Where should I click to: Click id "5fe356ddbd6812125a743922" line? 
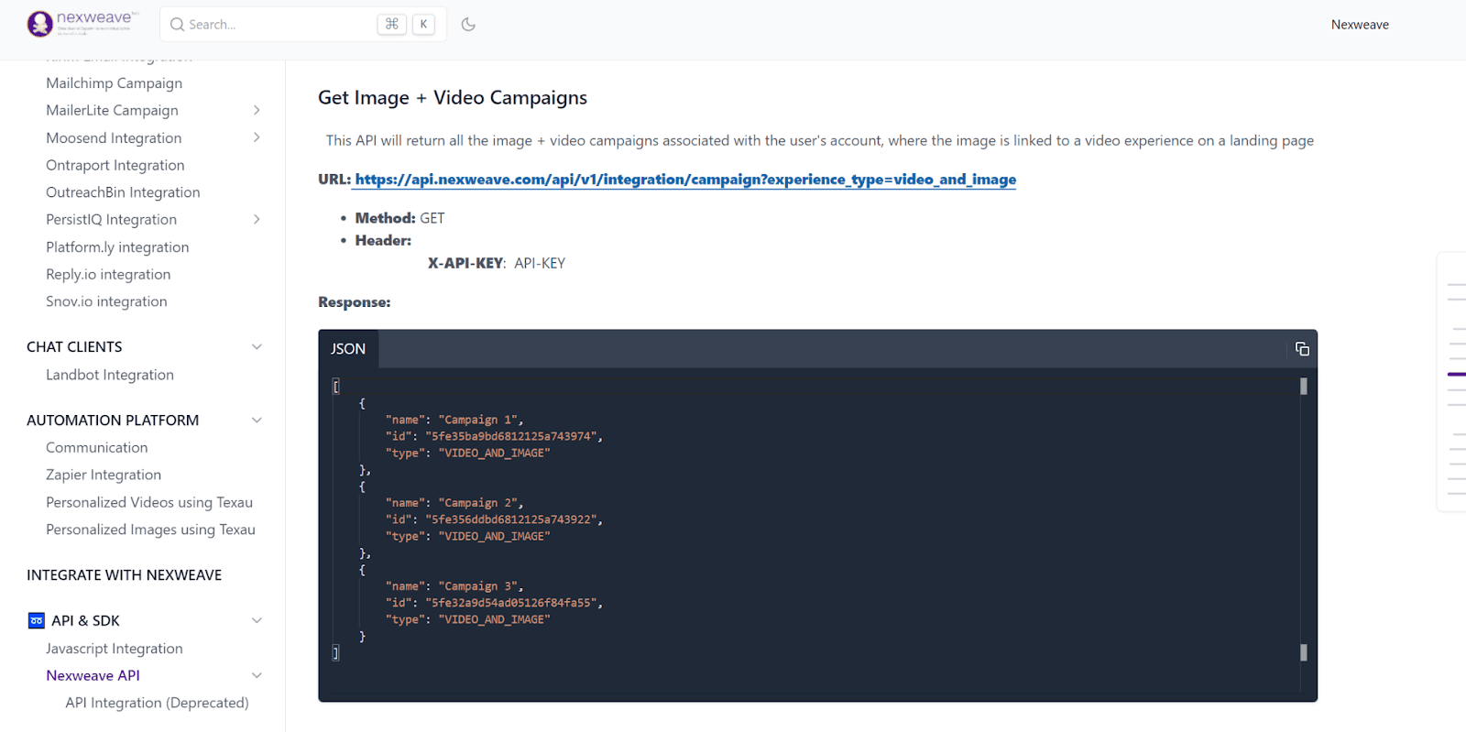point(494,519)
